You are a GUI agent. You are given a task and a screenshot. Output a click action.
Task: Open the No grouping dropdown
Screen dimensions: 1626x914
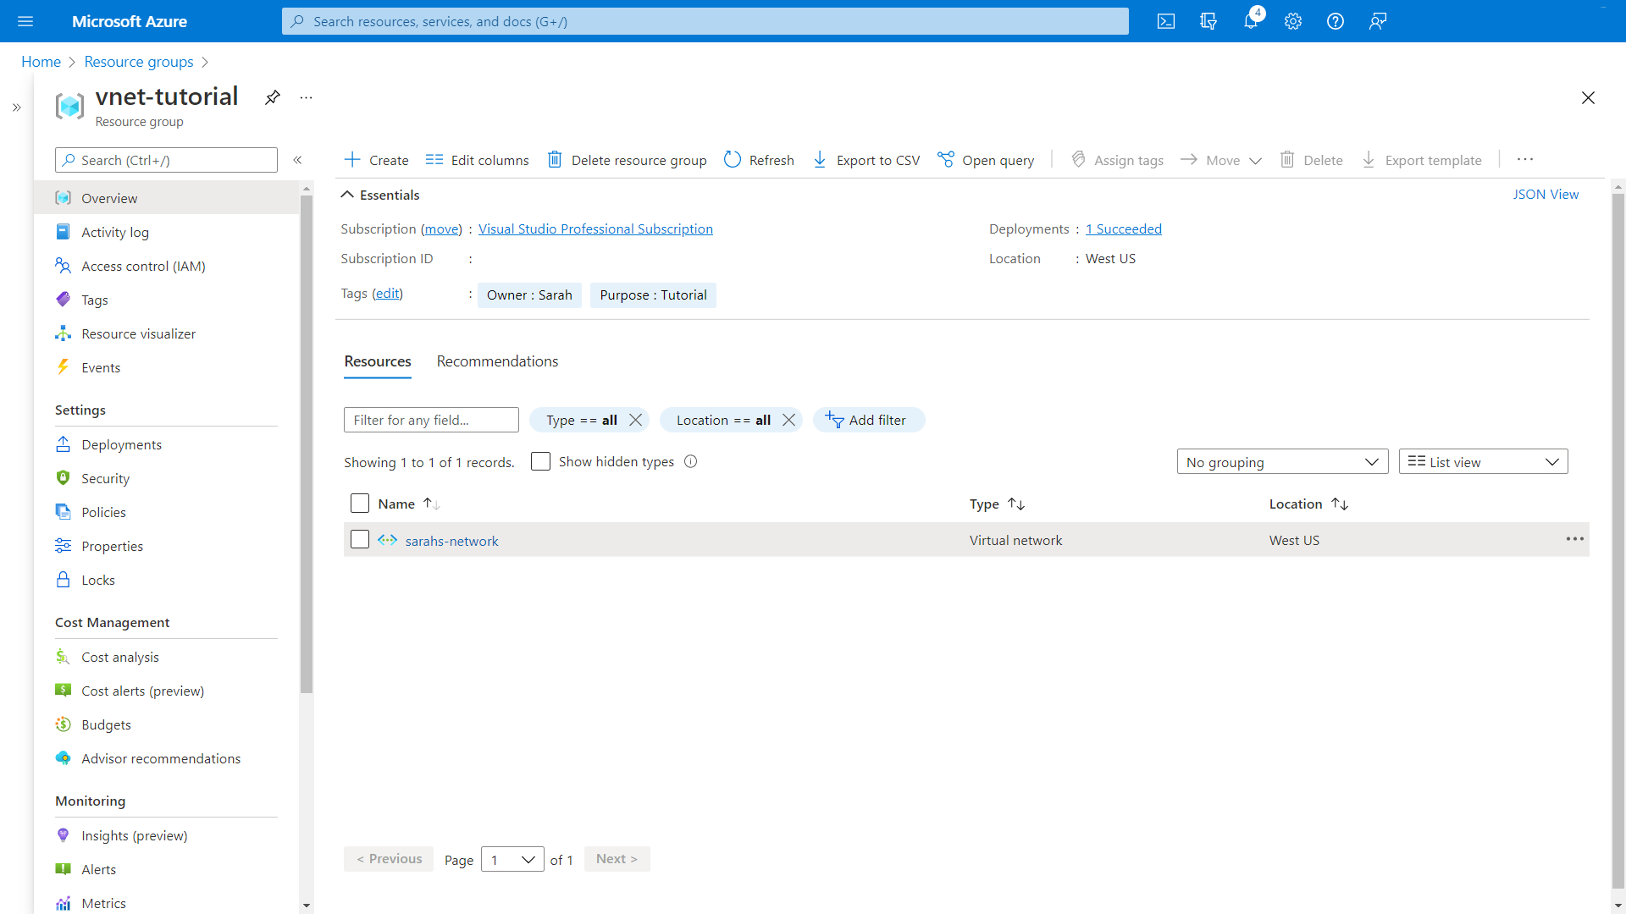pos(1282,461)
